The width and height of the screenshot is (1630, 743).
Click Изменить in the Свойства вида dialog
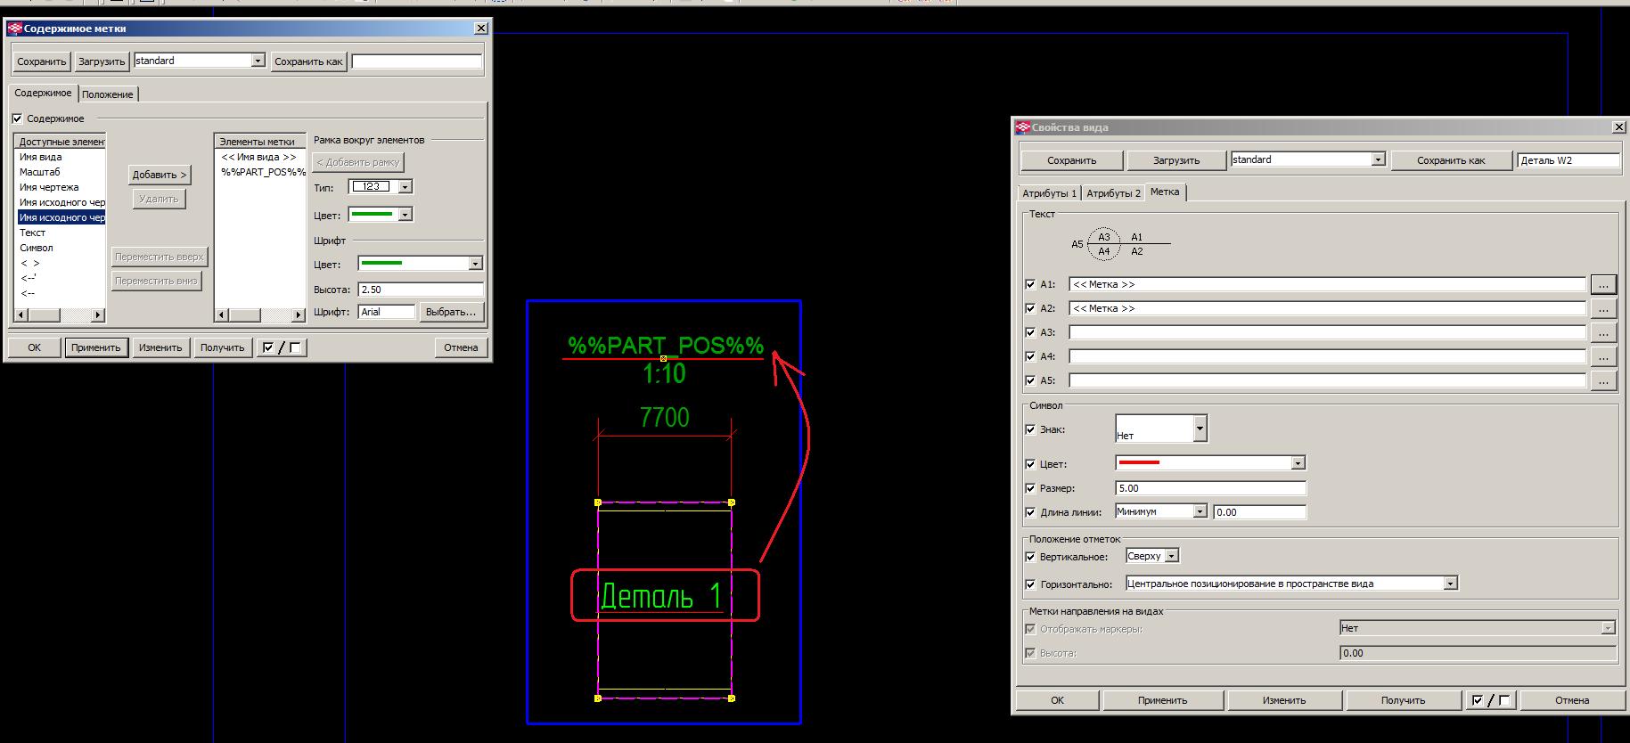(x=1283, y=700)
